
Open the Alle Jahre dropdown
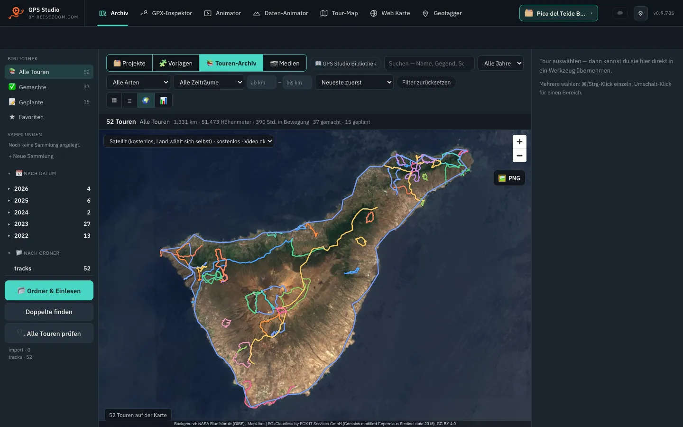pyautogui.click(x=500, y=63)
